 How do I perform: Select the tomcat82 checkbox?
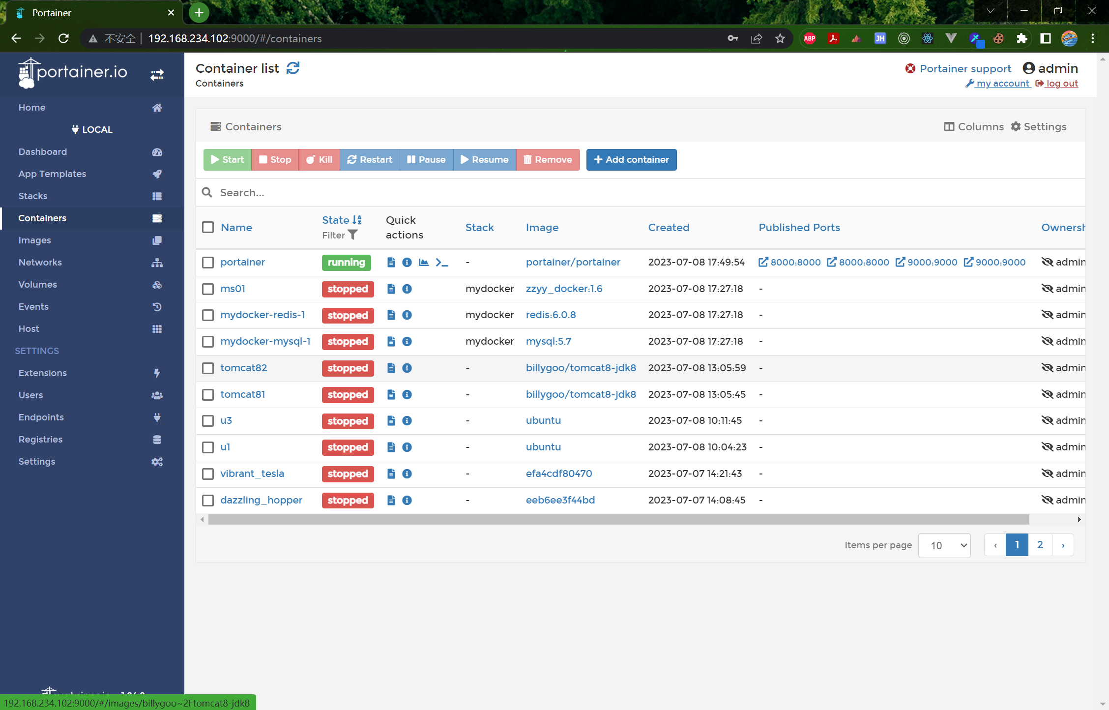tap(208, 368)
